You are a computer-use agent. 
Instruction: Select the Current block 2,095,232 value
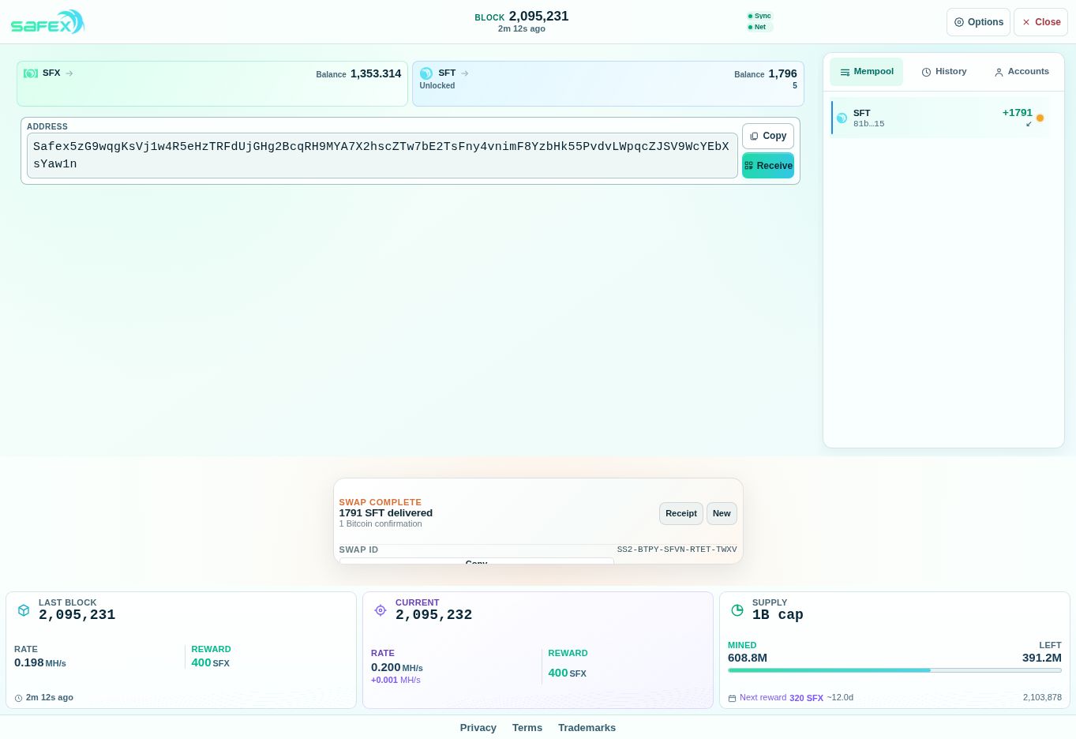tap(433, 615)
